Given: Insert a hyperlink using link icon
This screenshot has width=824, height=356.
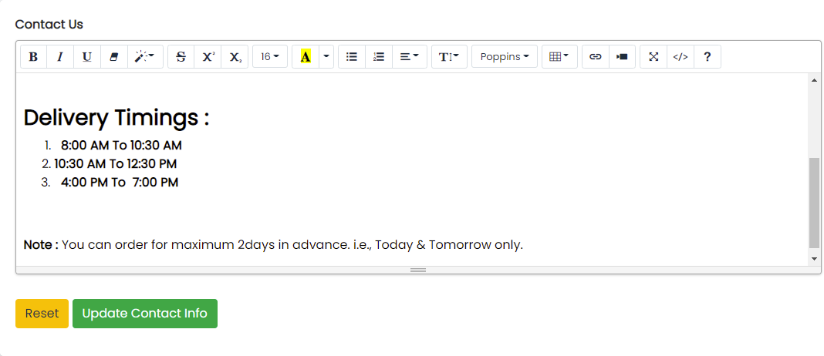Looking at the screenshot, I should pos(595,57).
